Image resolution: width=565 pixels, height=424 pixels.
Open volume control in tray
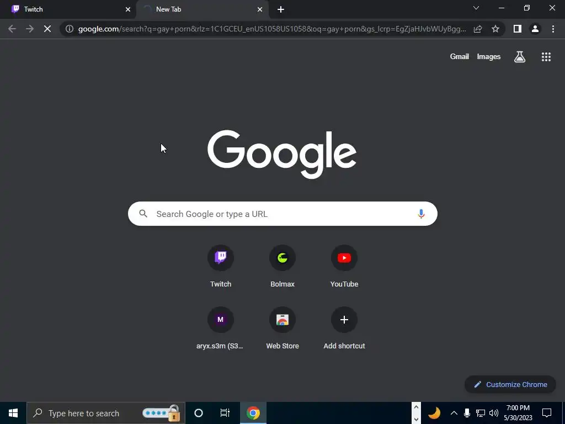(494, 413)
